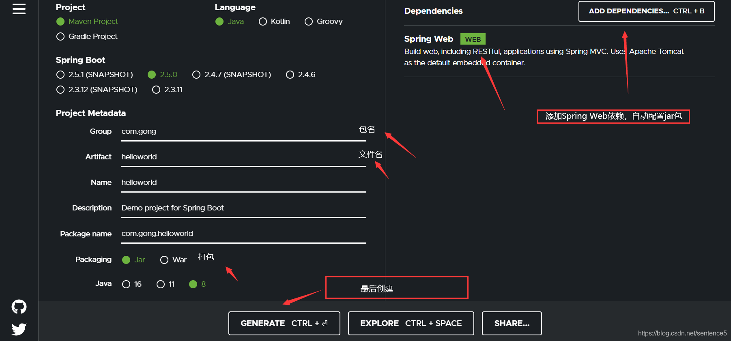The height and width of the screenshot is (341, 731).
Task: Click the Description input field
Action: coord(244,208)
